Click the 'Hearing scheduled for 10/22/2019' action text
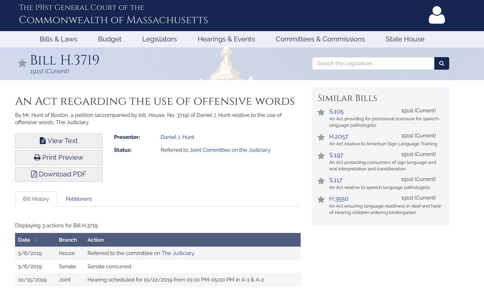 point(176,280)
